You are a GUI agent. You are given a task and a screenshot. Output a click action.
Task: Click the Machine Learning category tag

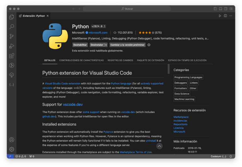pos(184,99)
